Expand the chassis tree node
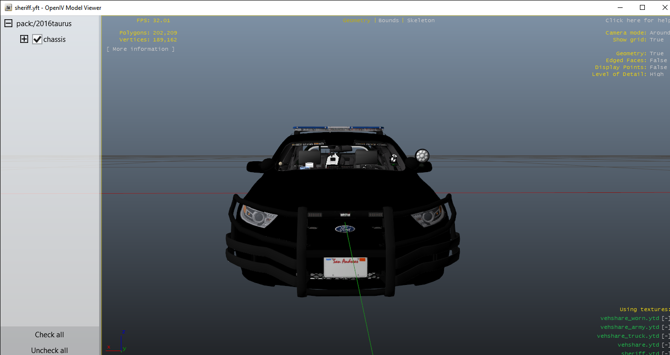The width and height of the screenshot is (670, 355). [x=24, y=39]
